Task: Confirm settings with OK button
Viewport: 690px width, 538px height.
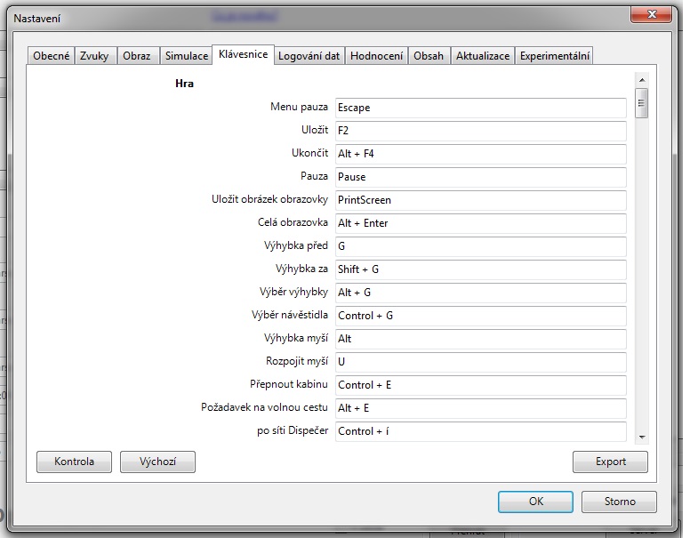Action: (x=535, y=502)
